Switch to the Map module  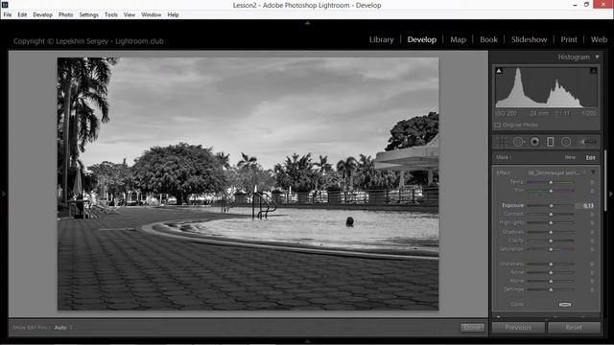click(459, 39)
